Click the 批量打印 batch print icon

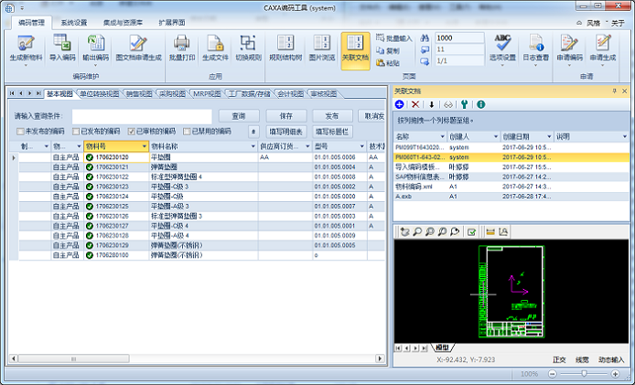coord(180,48)
